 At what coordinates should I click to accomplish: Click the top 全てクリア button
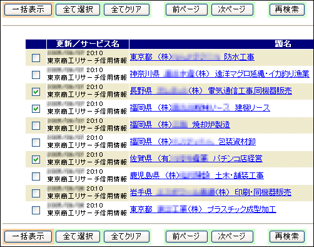click(x=126, y=9)
